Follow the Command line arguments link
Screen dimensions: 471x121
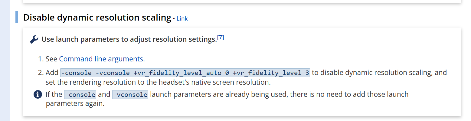click(101, 59)
